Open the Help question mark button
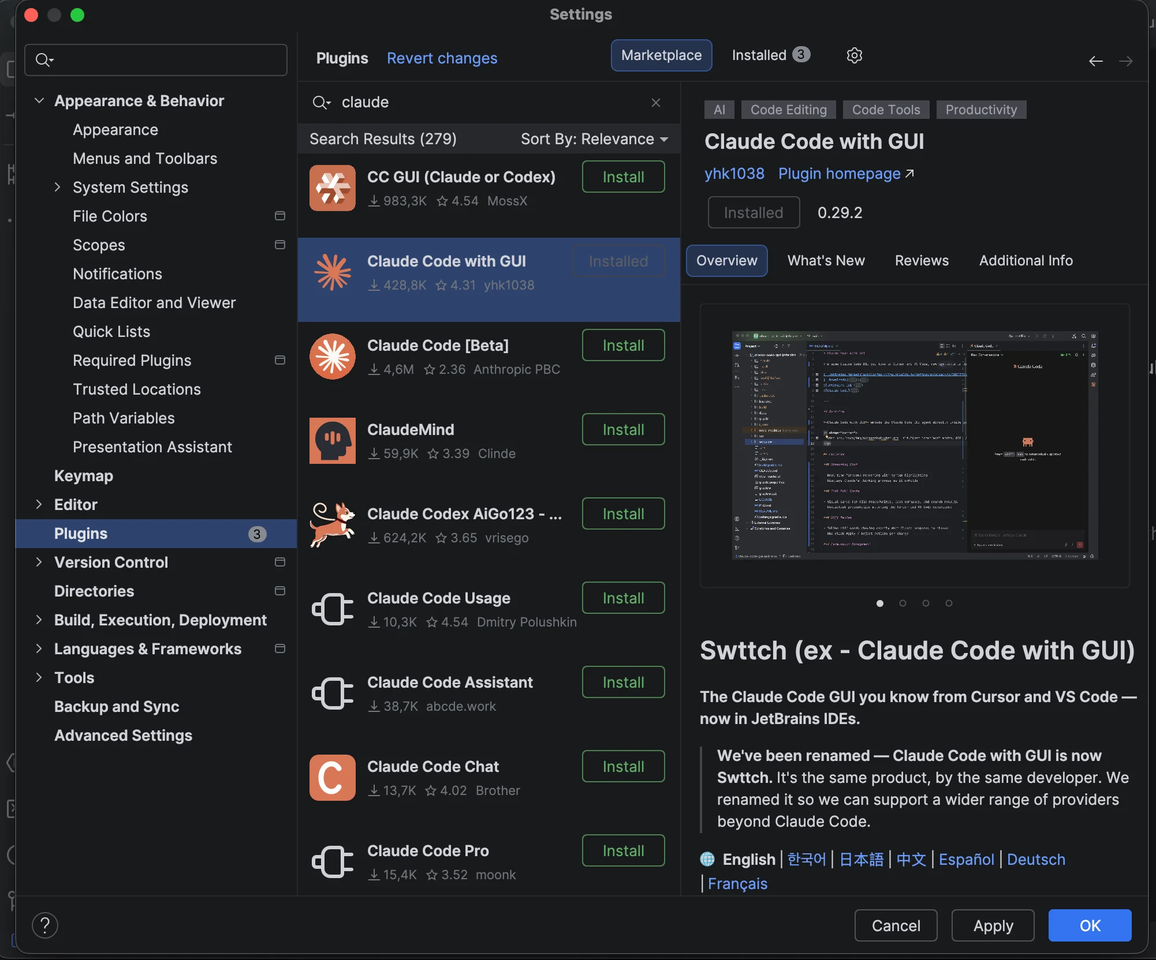Image resolution: width=1156 pixels, height=960 pixels. (x=45, y=925)
